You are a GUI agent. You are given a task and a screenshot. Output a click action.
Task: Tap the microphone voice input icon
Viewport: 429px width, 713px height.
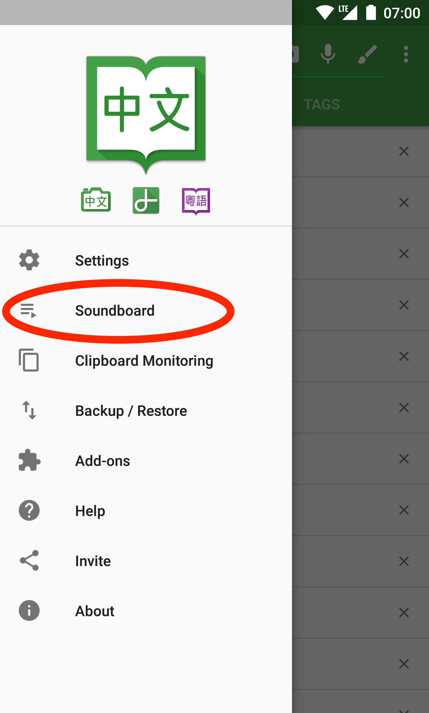[328, 54]
